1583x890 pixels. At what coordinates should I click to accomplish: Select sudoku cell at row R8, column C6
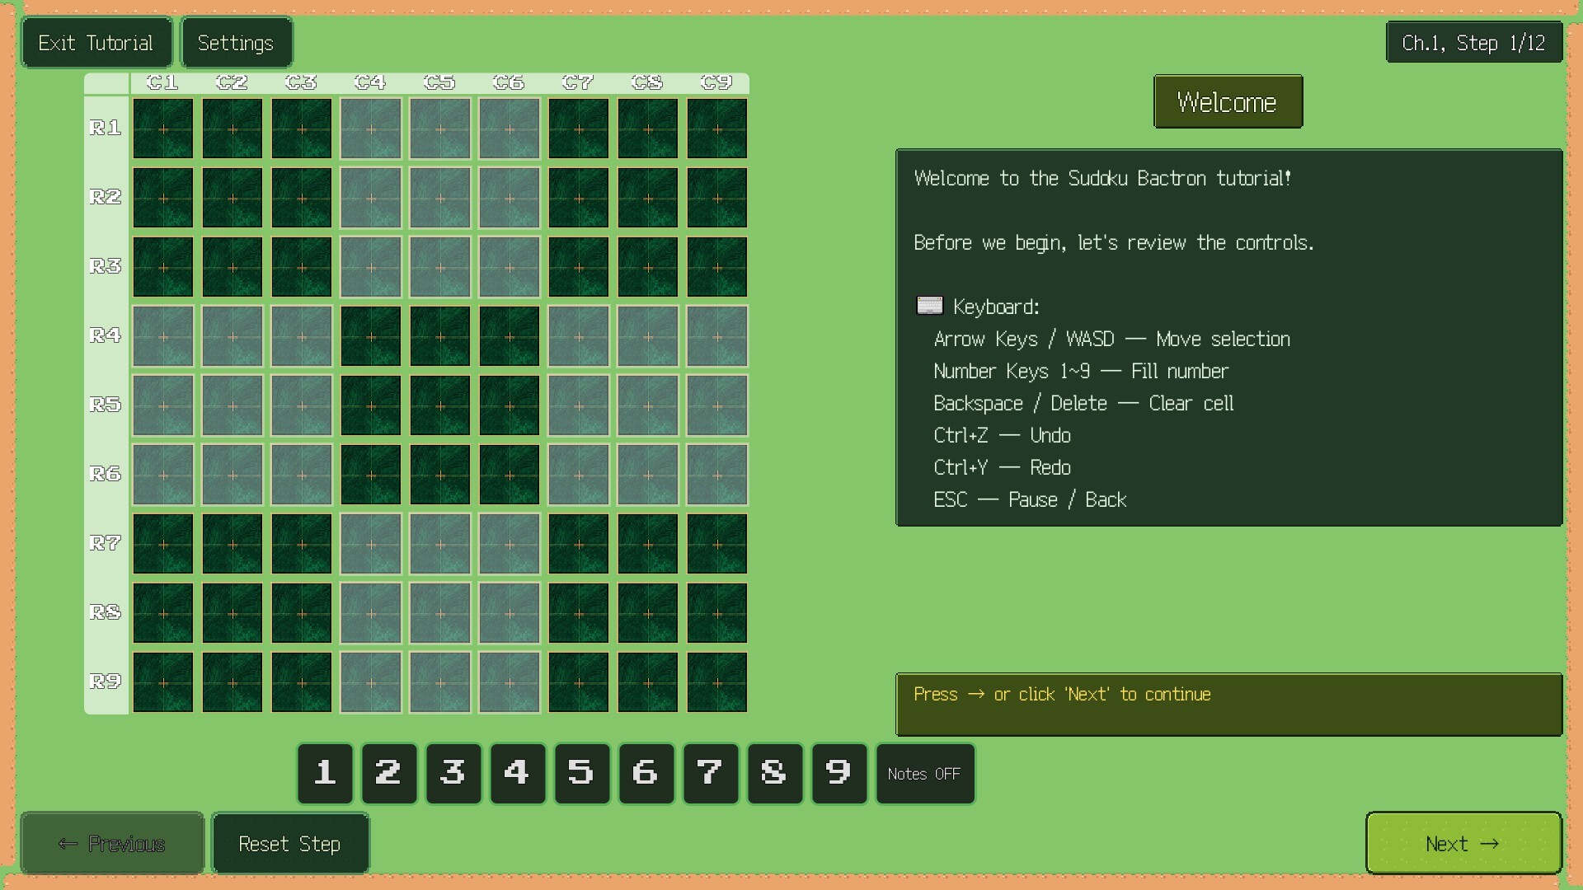[510, 613]
